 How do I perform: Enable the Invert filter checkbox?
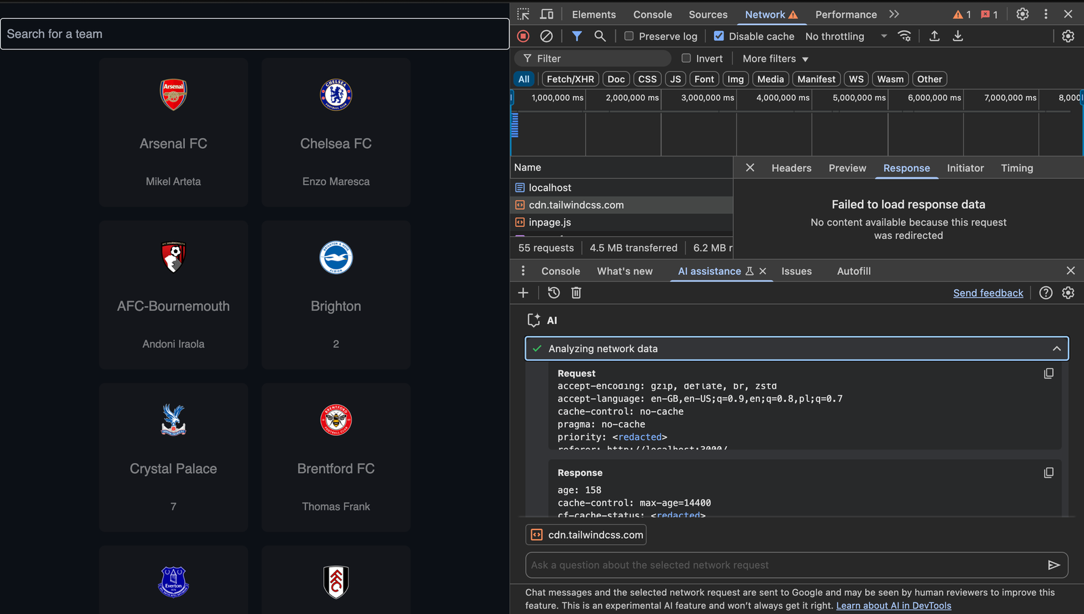[686, 58]
